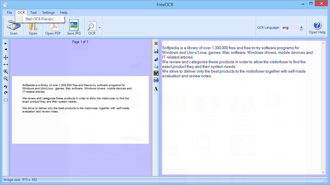Click the Open folder toolbar button
Image resolution: width=330 pixels, height=185 pixels.
pos(33,28)
